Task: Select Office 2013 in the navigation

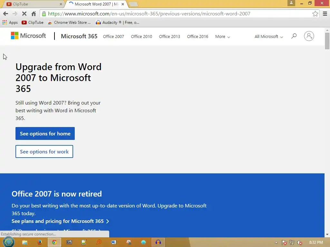Action: (170, 37)
